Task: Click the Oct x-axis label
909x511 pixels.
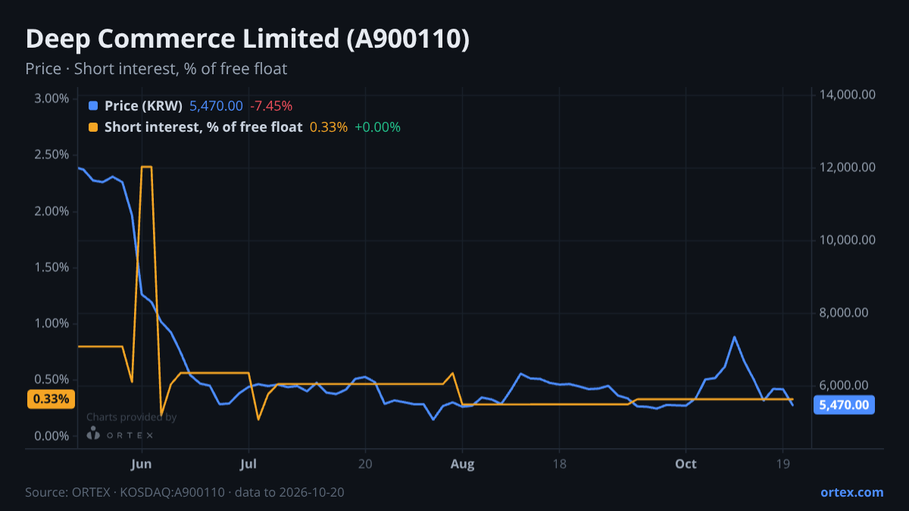Action: click(686, 464)
